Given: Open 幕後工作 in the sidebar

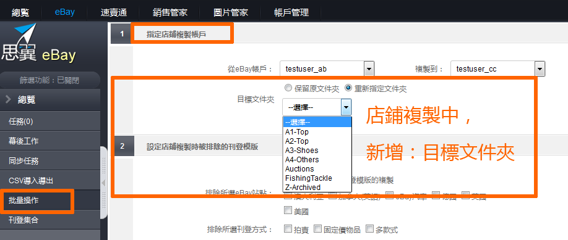Looking at the screenshot, I should [x=50, y=141].
